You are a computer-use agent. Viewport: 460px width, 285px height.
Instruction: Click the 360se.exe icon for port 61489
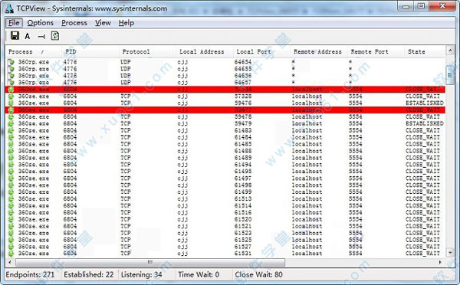click(11, 158)
